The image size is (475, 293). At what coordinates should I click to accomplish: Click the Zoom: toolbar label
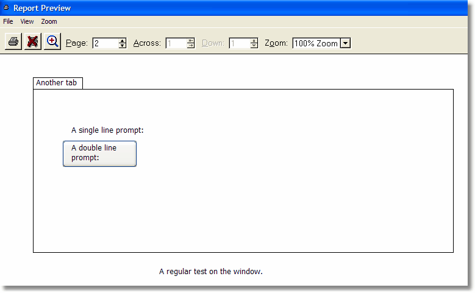click(x=276, y=43)
